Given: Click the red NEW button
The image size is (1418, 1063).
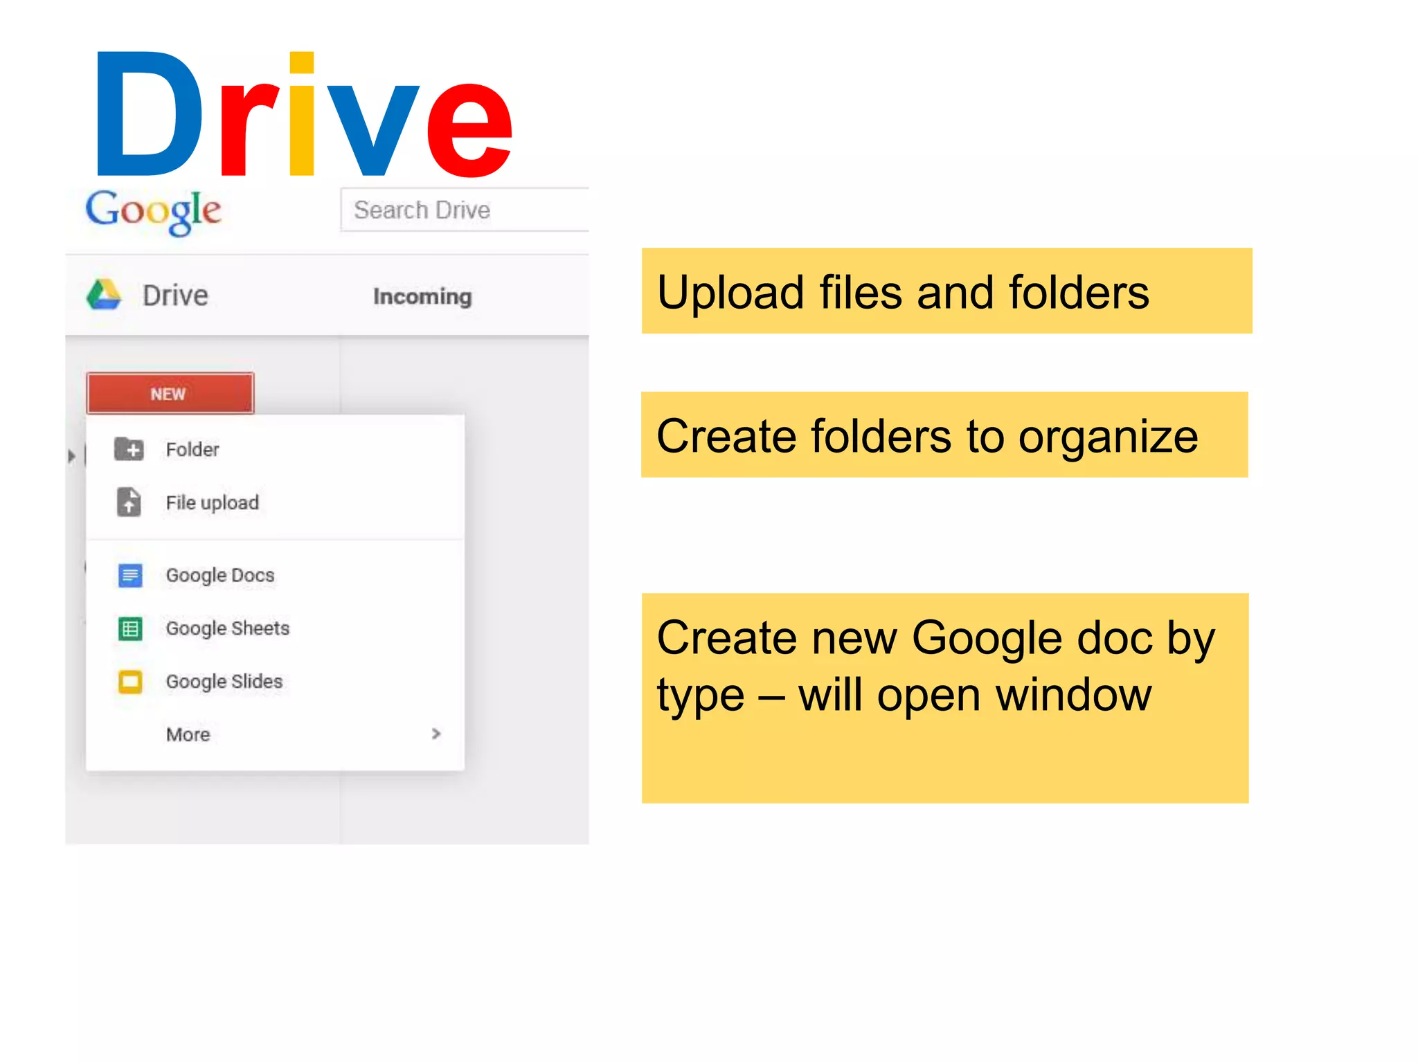Looking at the screenshot, I should coord(170,393).
